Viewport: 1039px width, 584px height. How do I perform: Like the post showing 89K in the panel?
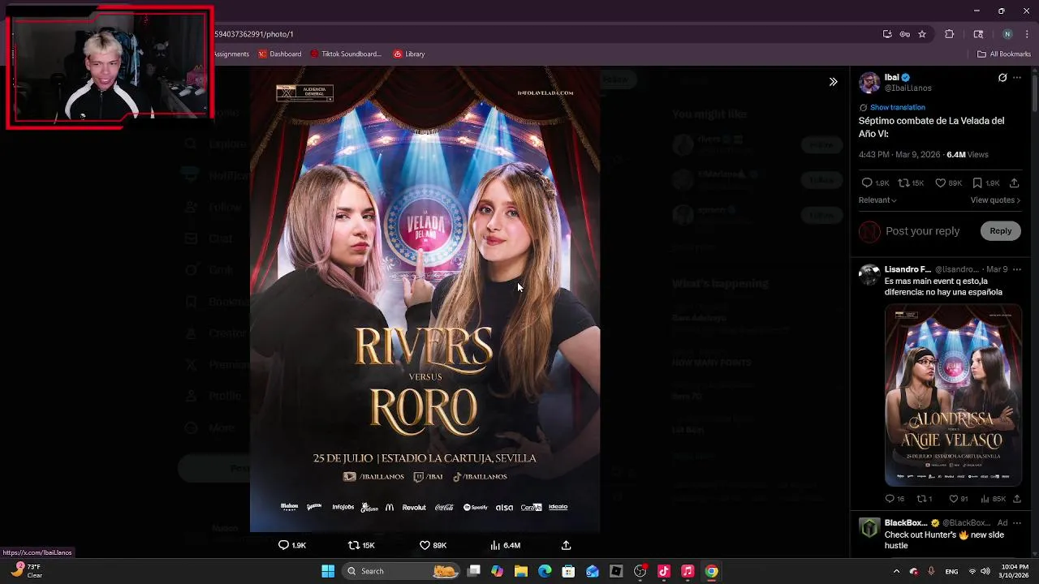pyautogui.click(x=940, y=183)
